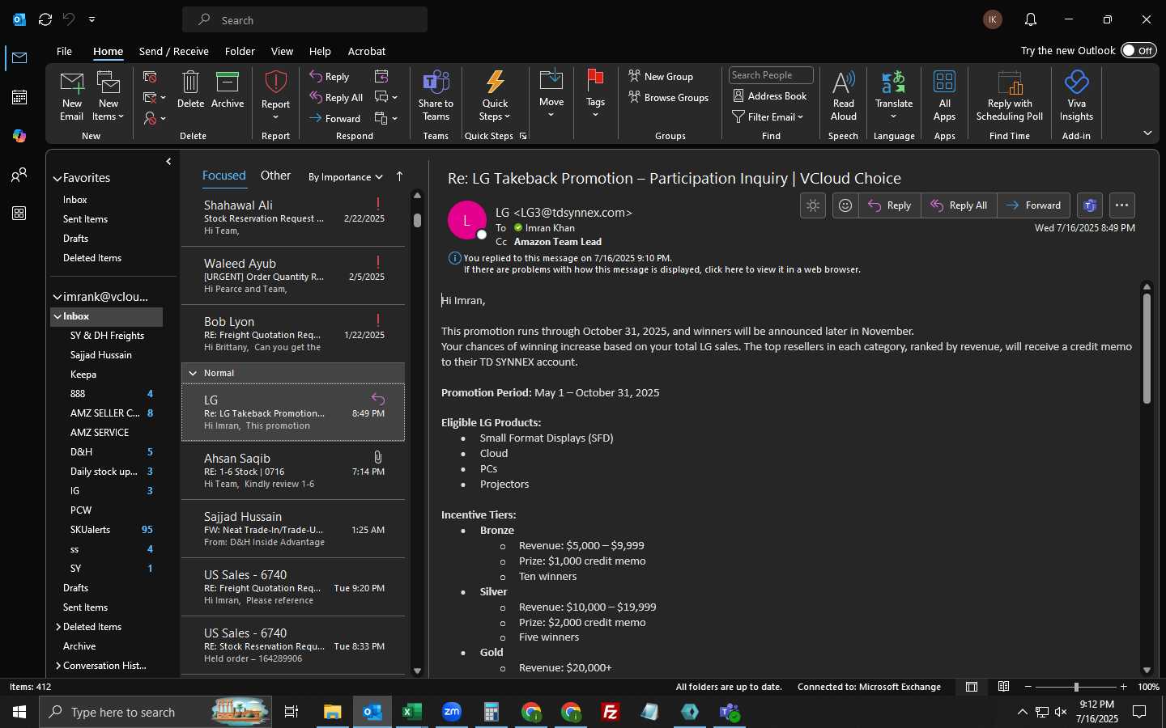1166x728 pixels.
Task: Click the zoom slider handle
Action: (x=1076, y=687)
